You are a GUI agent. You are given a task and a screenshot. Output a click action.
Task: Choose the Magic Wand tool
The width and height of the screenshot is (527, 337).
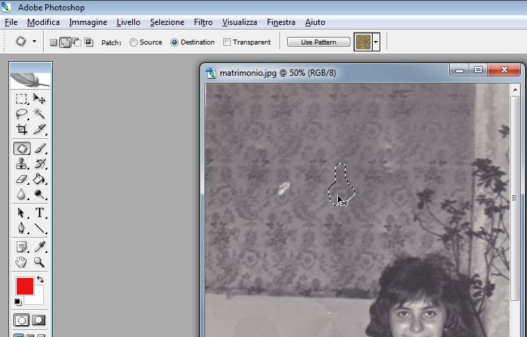[x=39, y=113]
